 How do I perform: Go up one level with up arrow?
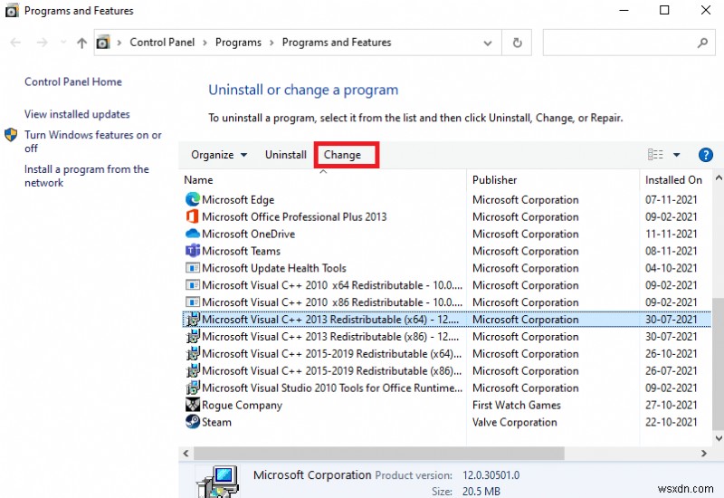(81, 43)
